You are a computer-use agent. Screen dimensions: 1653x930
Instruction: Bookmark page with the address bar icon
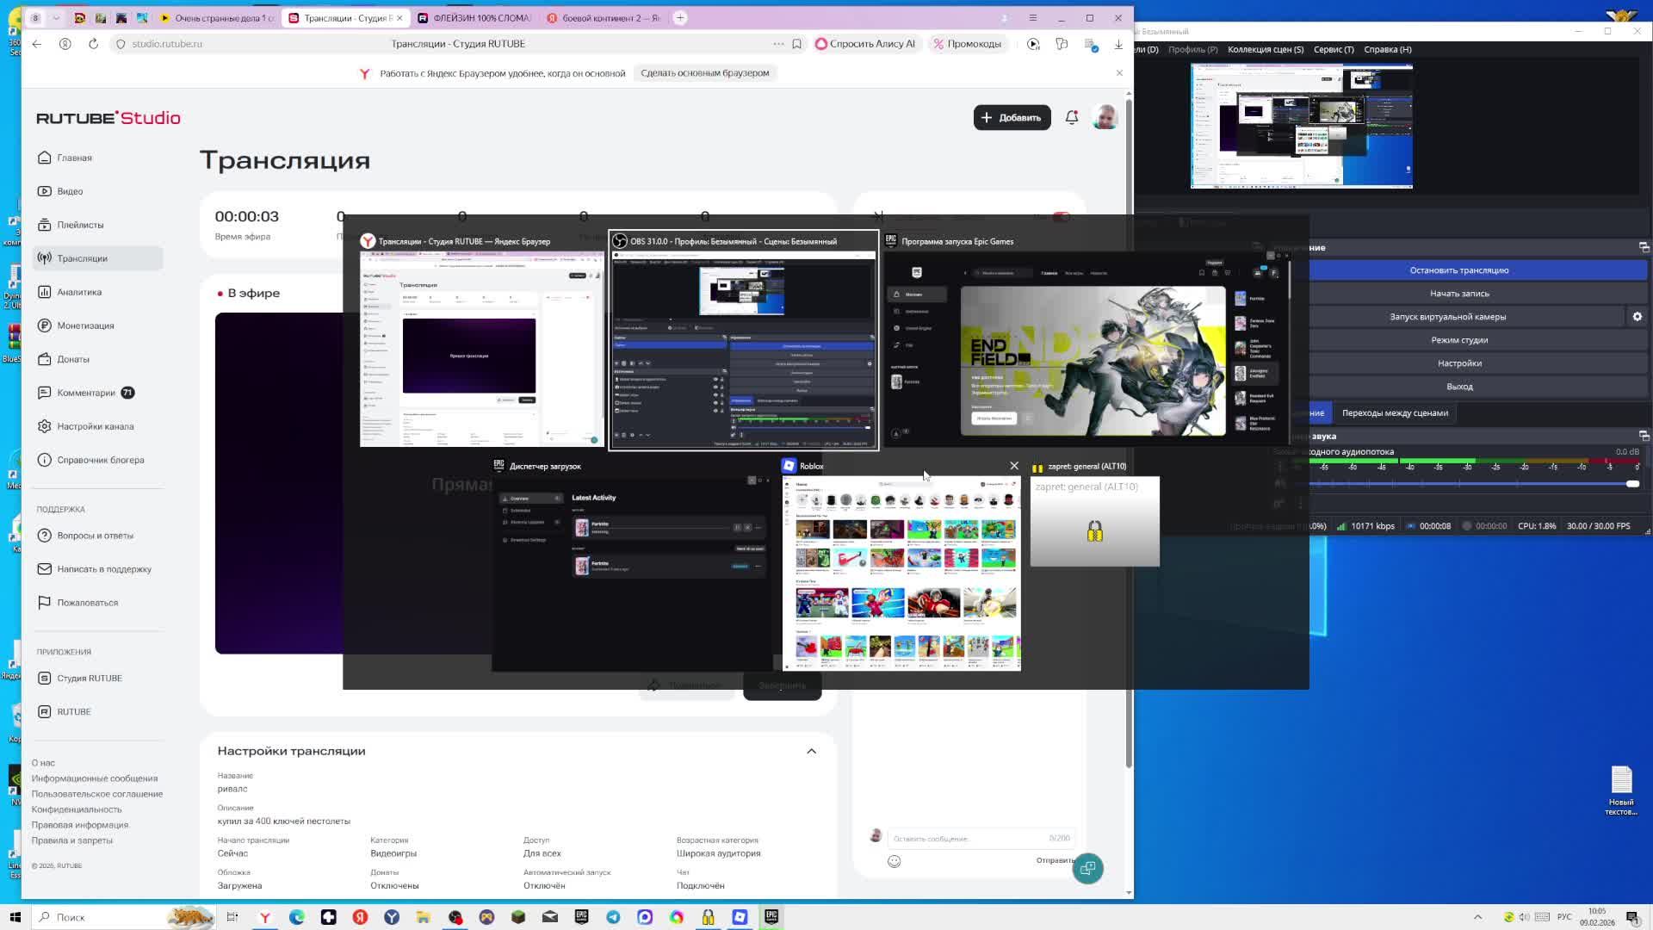(x=796, y=44)
